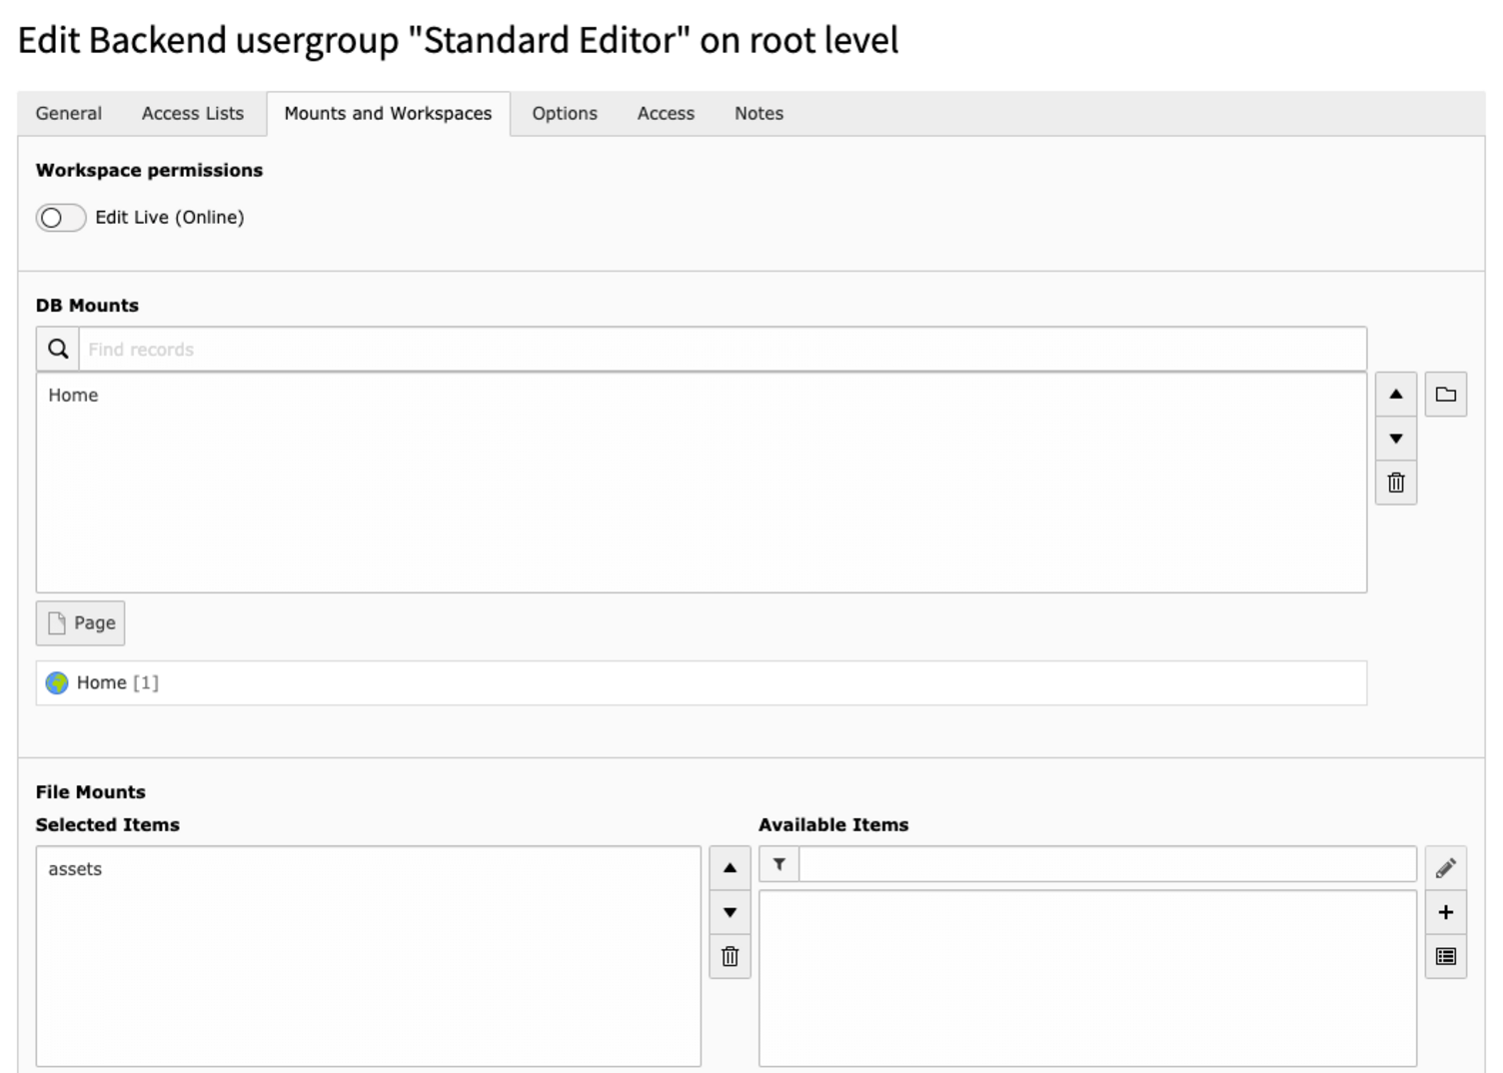Open folder browser for DB Mounts

click(x=1445, y=394)
